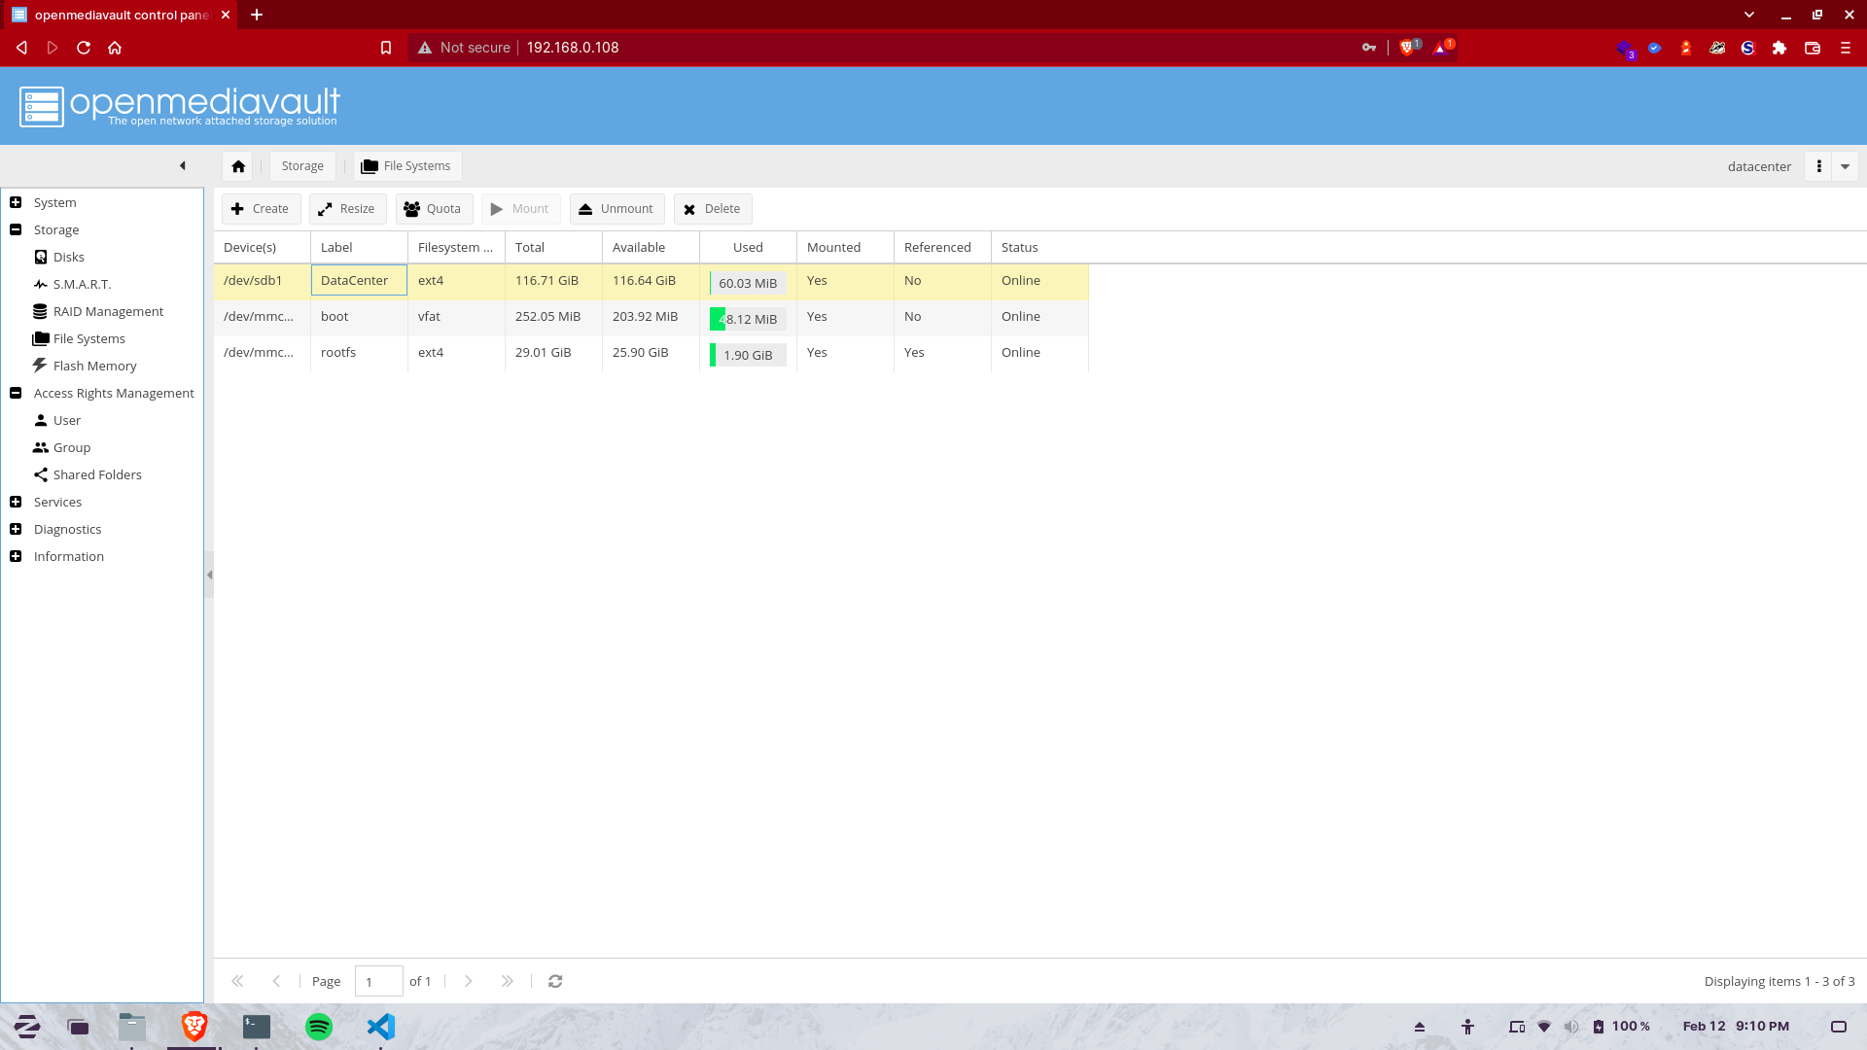The image size is (1867, 1050).
Task: Select File Systems in sidebar
Action: click(88, 338)
